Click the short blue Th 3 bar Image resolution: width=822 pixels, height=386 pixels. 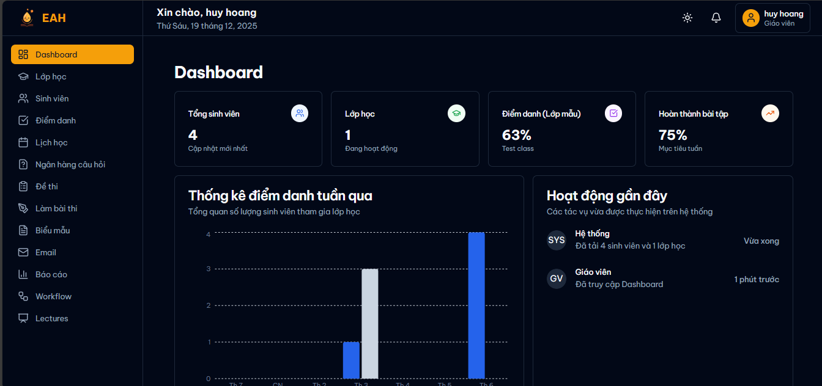351,360
